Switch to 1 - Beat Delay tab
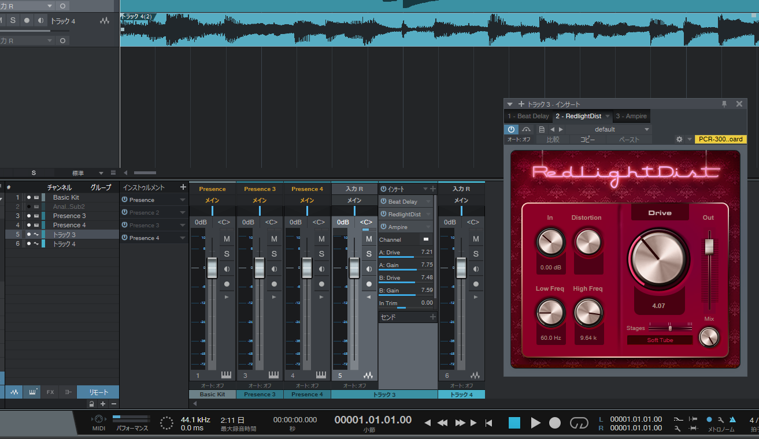Viewport: 759px width, 439px height. [x=528, y=116]
